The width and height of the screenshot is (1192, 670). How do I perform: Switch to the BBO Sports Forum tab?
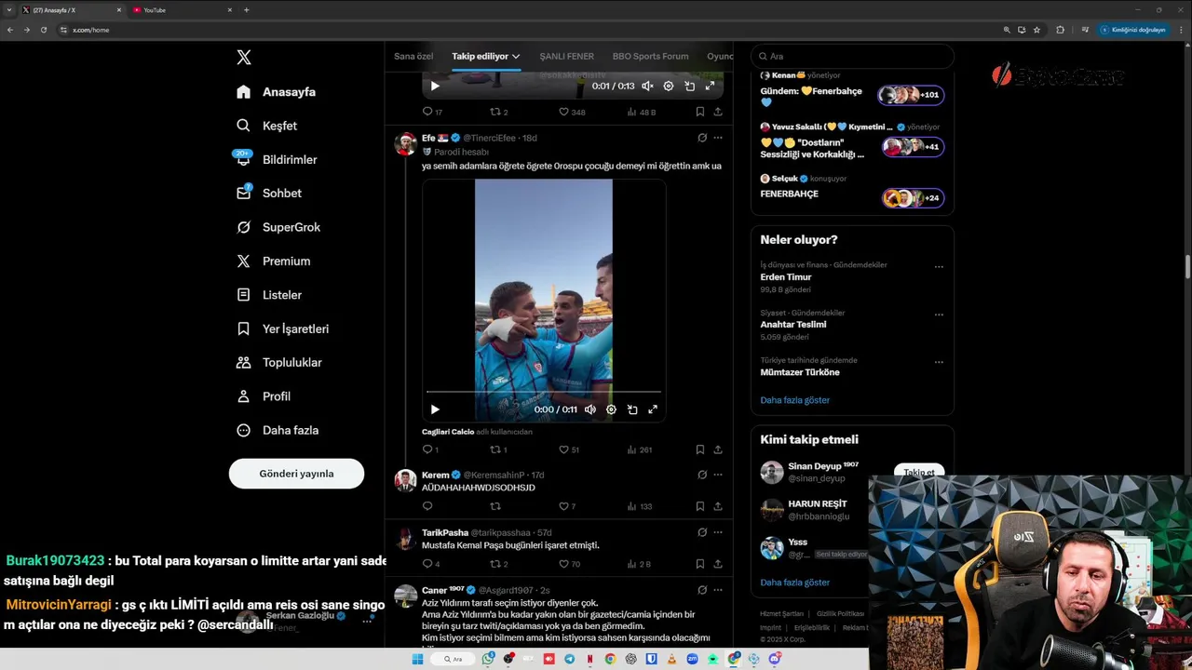(650, 56)
